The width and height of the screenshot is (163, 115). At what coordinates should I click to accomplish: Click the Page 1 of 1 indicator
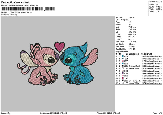(157, 113)
